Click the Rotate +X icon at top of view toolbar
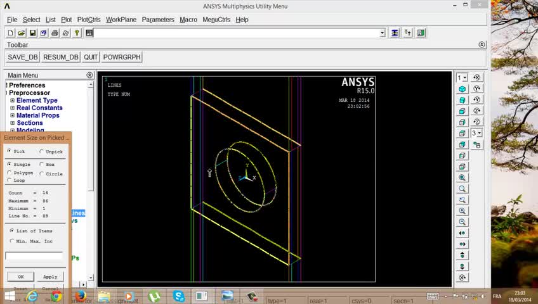 [476, 77]
